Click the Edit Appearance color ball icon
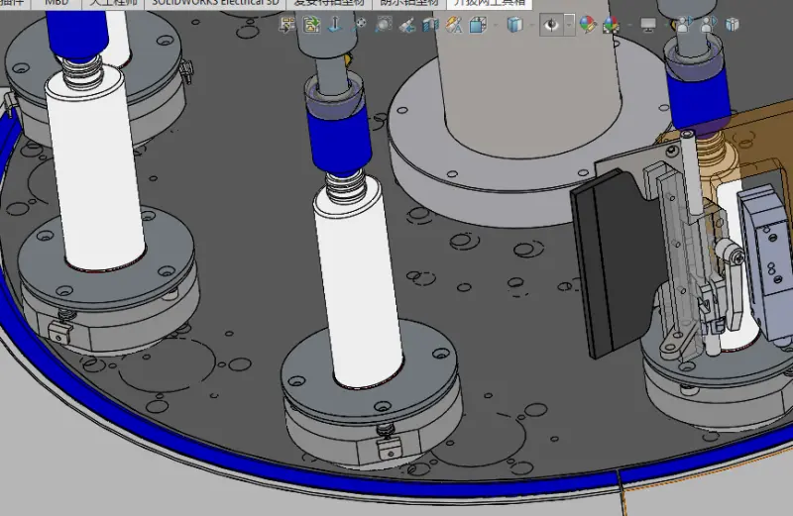 [x=587, y=24]
